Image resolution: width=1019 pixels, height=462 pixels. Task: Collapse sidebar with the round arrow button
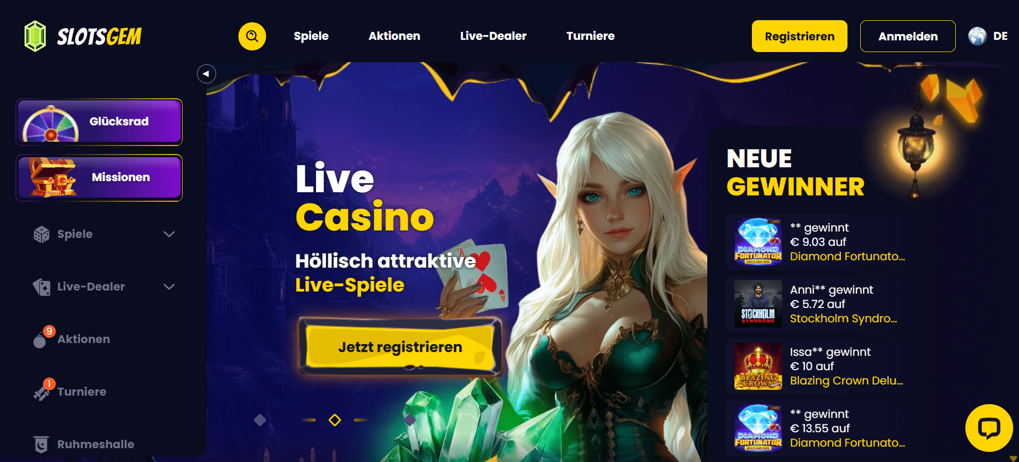[x=207, y=74]
